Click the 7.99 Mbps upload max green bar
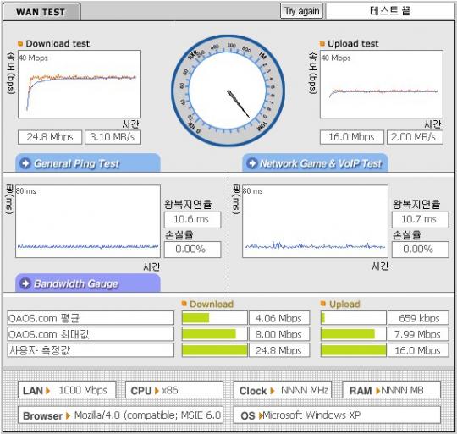 click(x=348, y=334)
